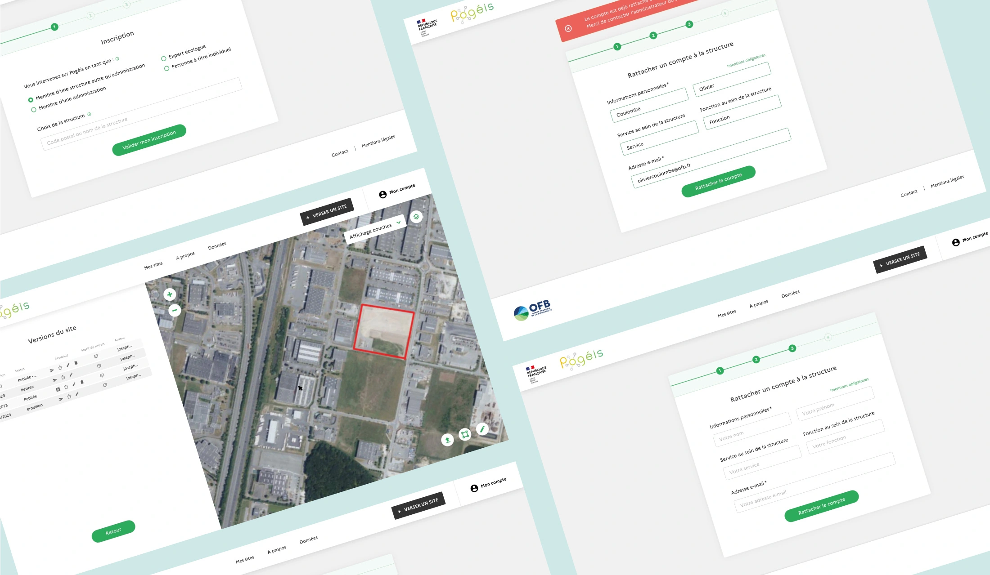The height and width of the screenshot is (575, 990).
Task: Select the draw polygon tool on map
Action: pyautogui.click(x=465, y=434)
